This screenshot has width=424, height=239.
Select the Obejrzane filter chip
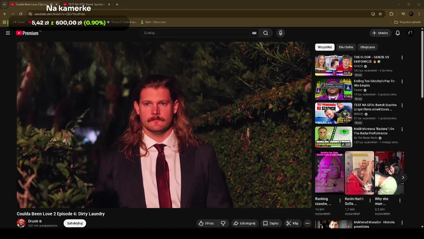click(367, 47)
